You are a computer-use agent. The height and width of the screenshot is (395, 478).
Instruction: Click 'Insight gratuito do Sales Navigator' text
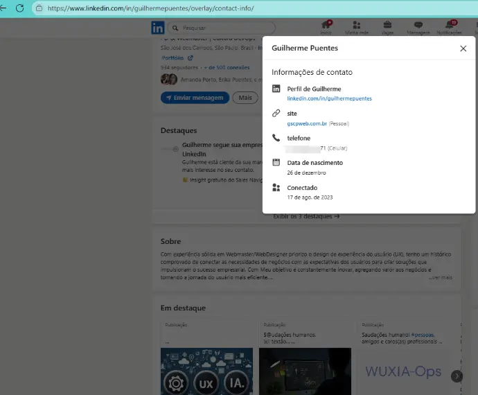click(226, 180)
